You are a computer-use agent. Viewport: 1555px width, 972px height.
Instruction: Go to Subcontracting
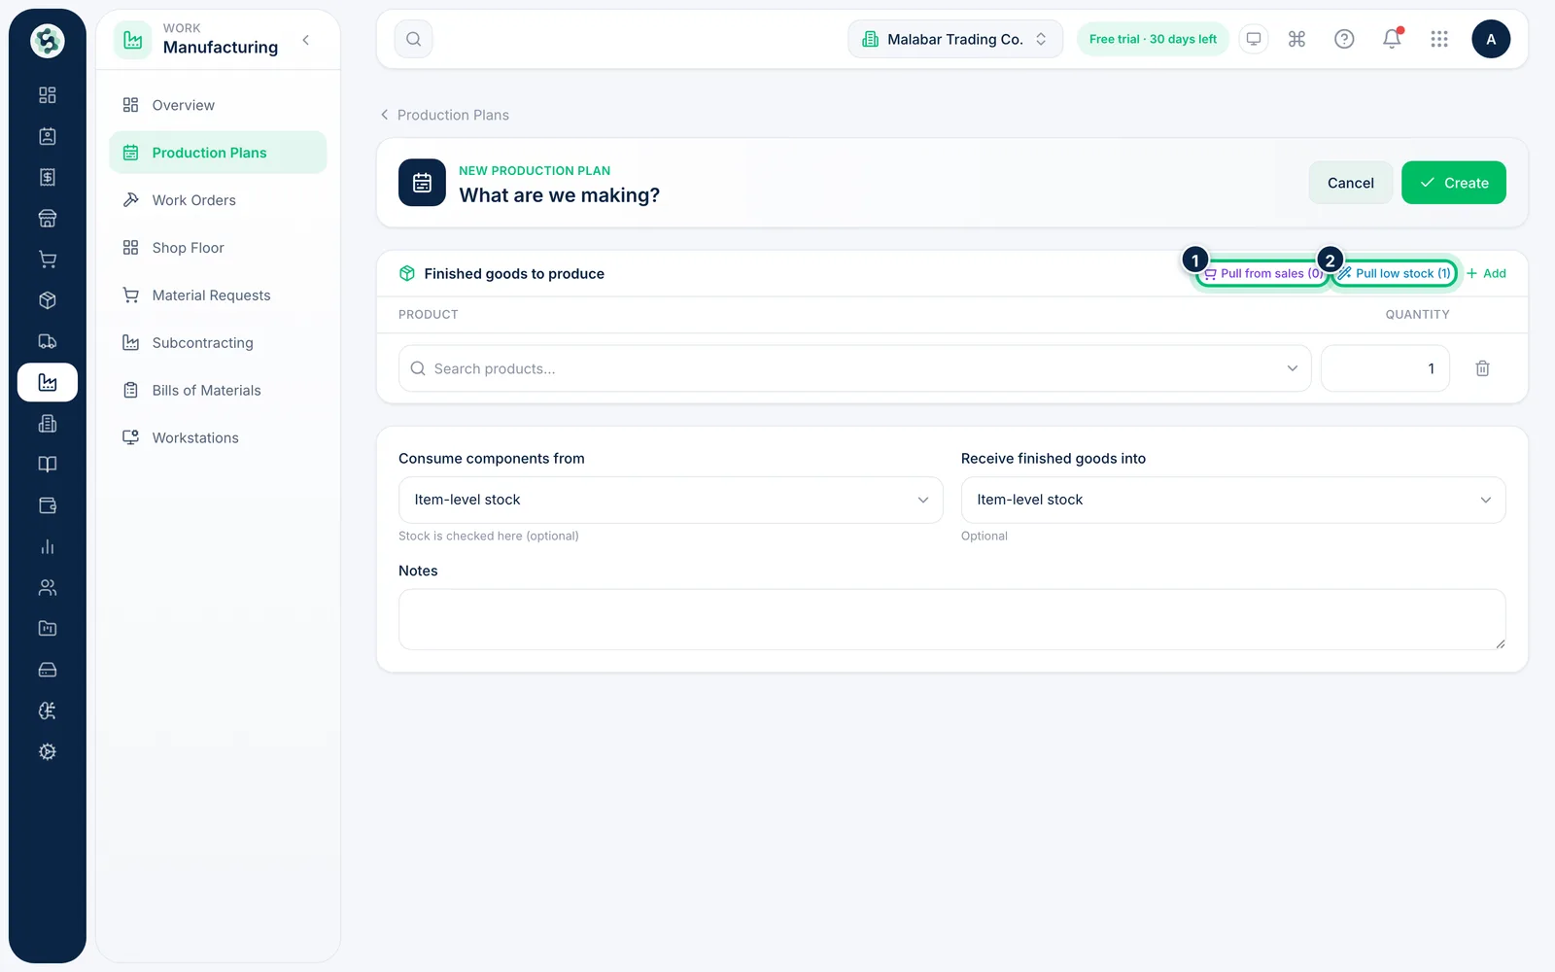pyautogui.click(x=218, y=343)
